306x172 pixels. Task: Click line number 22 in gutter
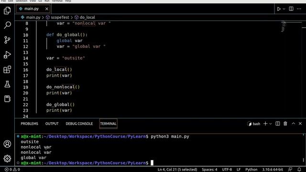25,105
